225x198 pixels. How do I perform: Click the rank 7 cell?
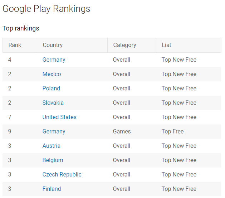[10, 117]
